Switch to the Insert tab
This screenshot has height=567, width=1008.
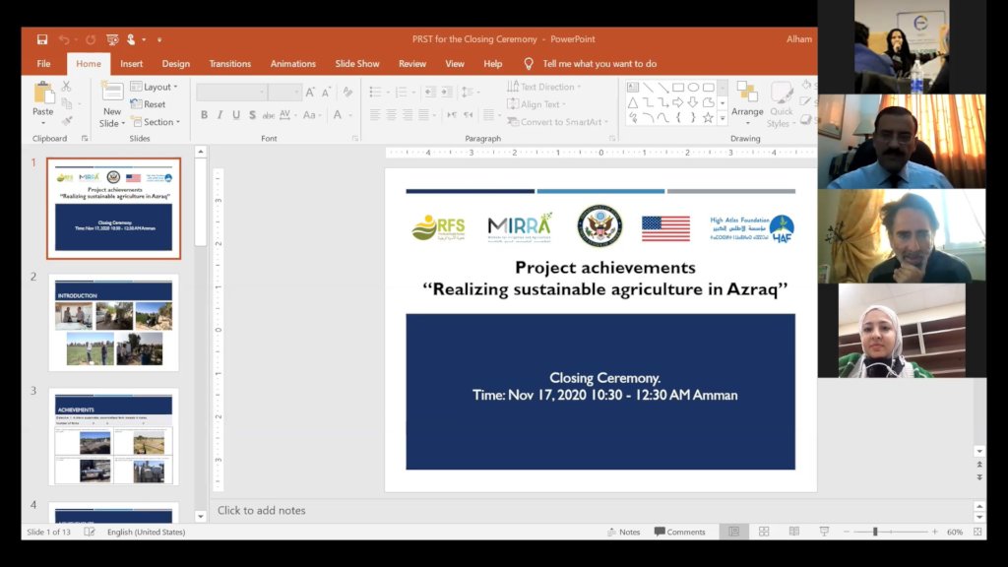tap(131, 64)
